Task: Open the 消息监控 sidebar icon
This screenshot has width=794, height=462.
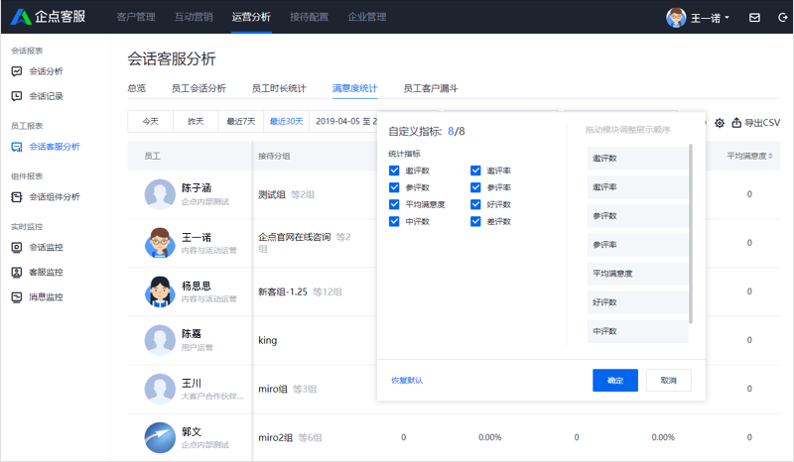Action: point(17,297)
